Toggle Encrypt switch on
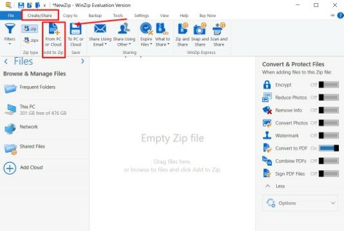Image resolution: width=344 pixels, height=231 pixels. 329,85
